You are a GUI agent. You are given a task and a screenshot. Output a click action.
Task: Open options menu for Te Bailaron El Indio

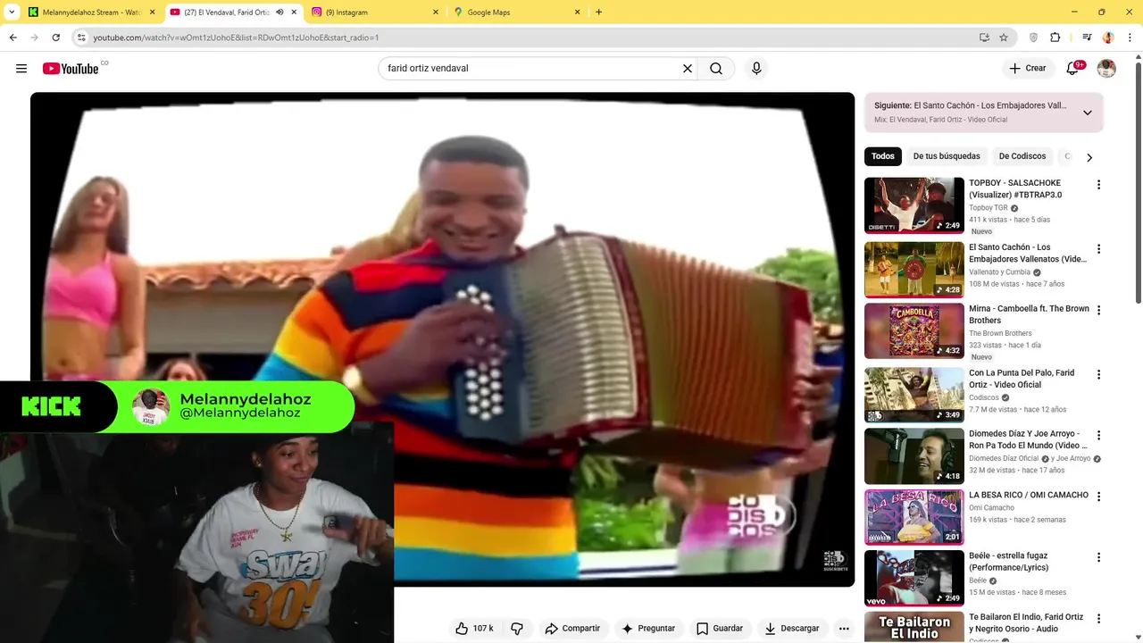pos(1098,619)
